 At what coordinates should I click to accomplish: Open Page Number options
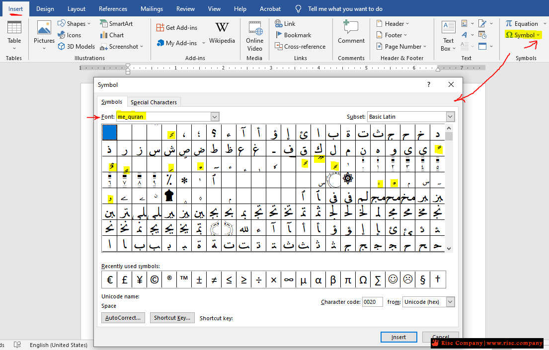401,46
